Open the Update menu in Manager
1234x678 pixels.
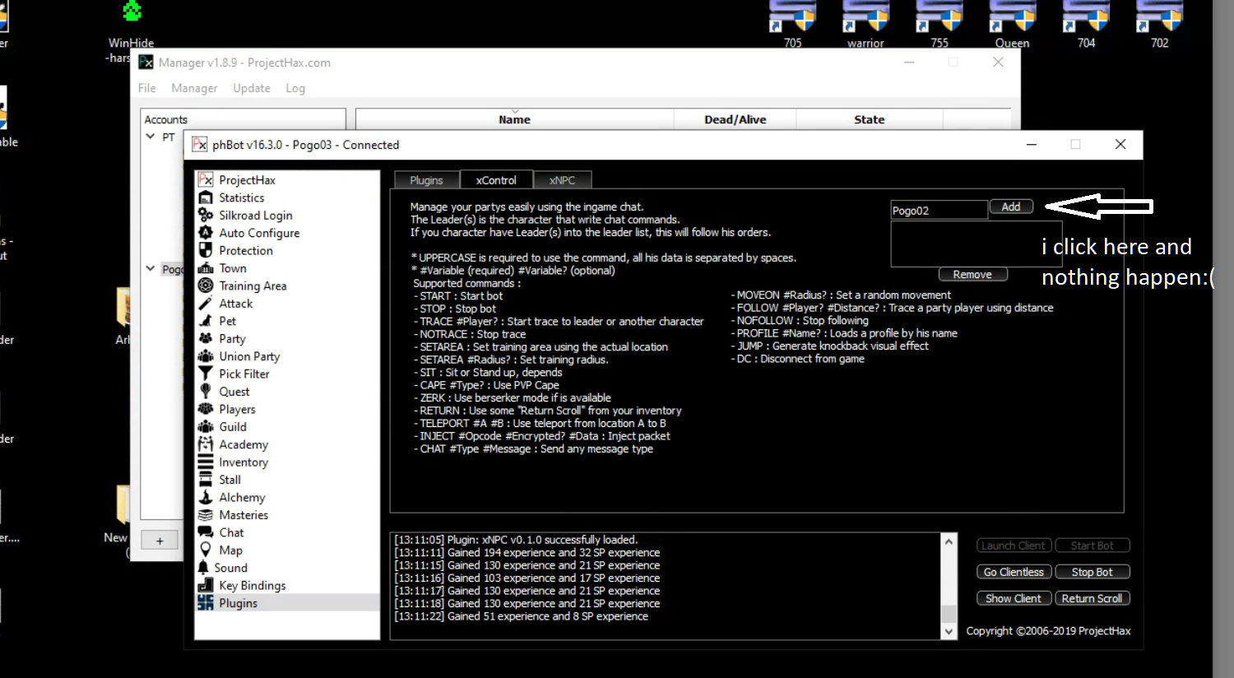click(x=252, y=88)
